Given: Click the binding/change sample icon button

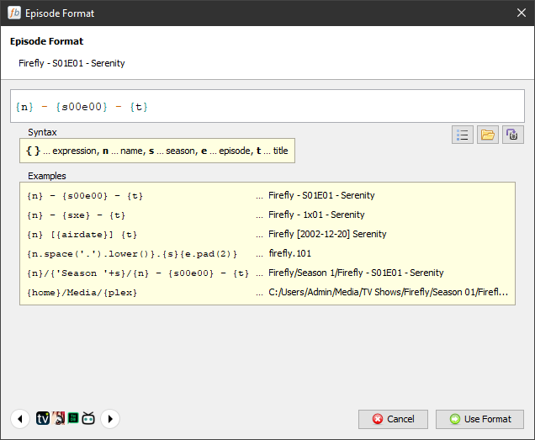Looking at the screenshot, I should click(x=513, y=135).
